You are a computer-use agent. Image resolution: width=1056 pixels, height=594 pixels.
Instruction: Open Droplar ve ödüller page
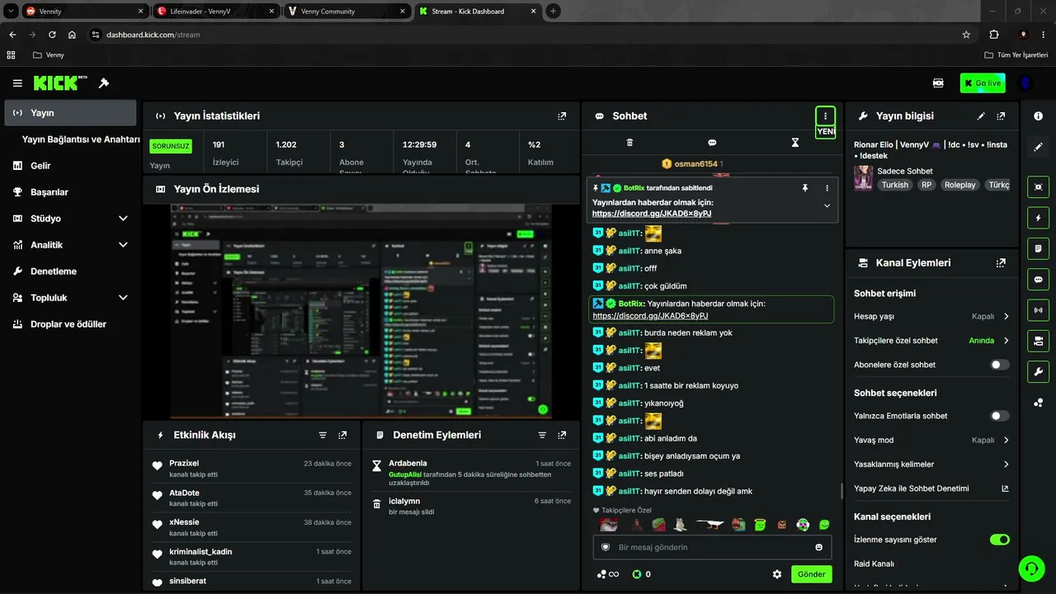70,324
